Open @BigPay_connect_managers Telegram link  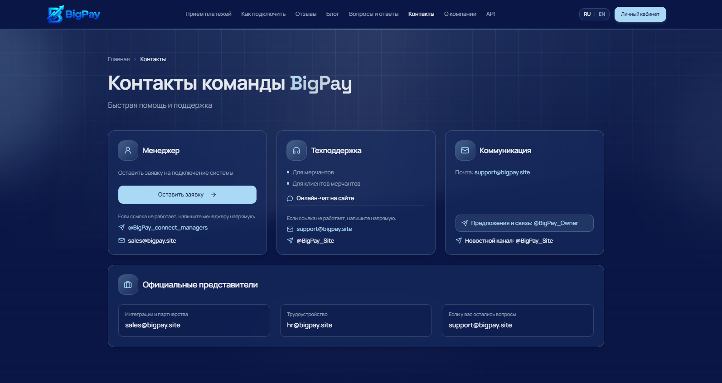[168, 228]
